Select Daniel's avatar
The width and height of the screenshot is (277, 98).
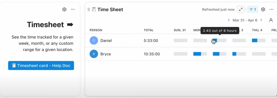click(94, 41)
